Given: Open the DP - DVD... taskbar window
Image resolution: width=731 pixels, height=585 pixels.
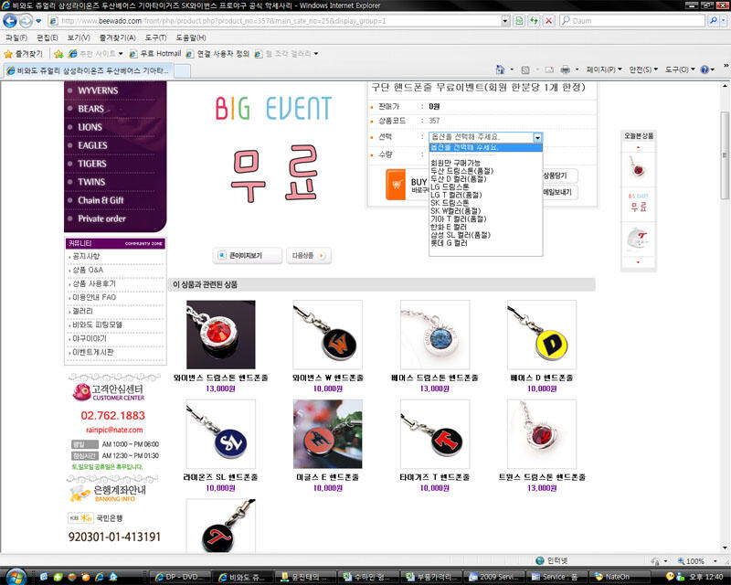Looking at the screenshot, I should coord(179,577).
